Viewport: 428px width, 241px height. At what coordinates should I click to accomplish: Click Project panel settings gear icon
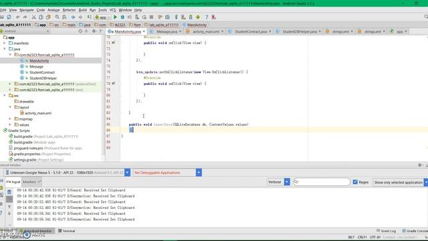[x=94, y=31]
